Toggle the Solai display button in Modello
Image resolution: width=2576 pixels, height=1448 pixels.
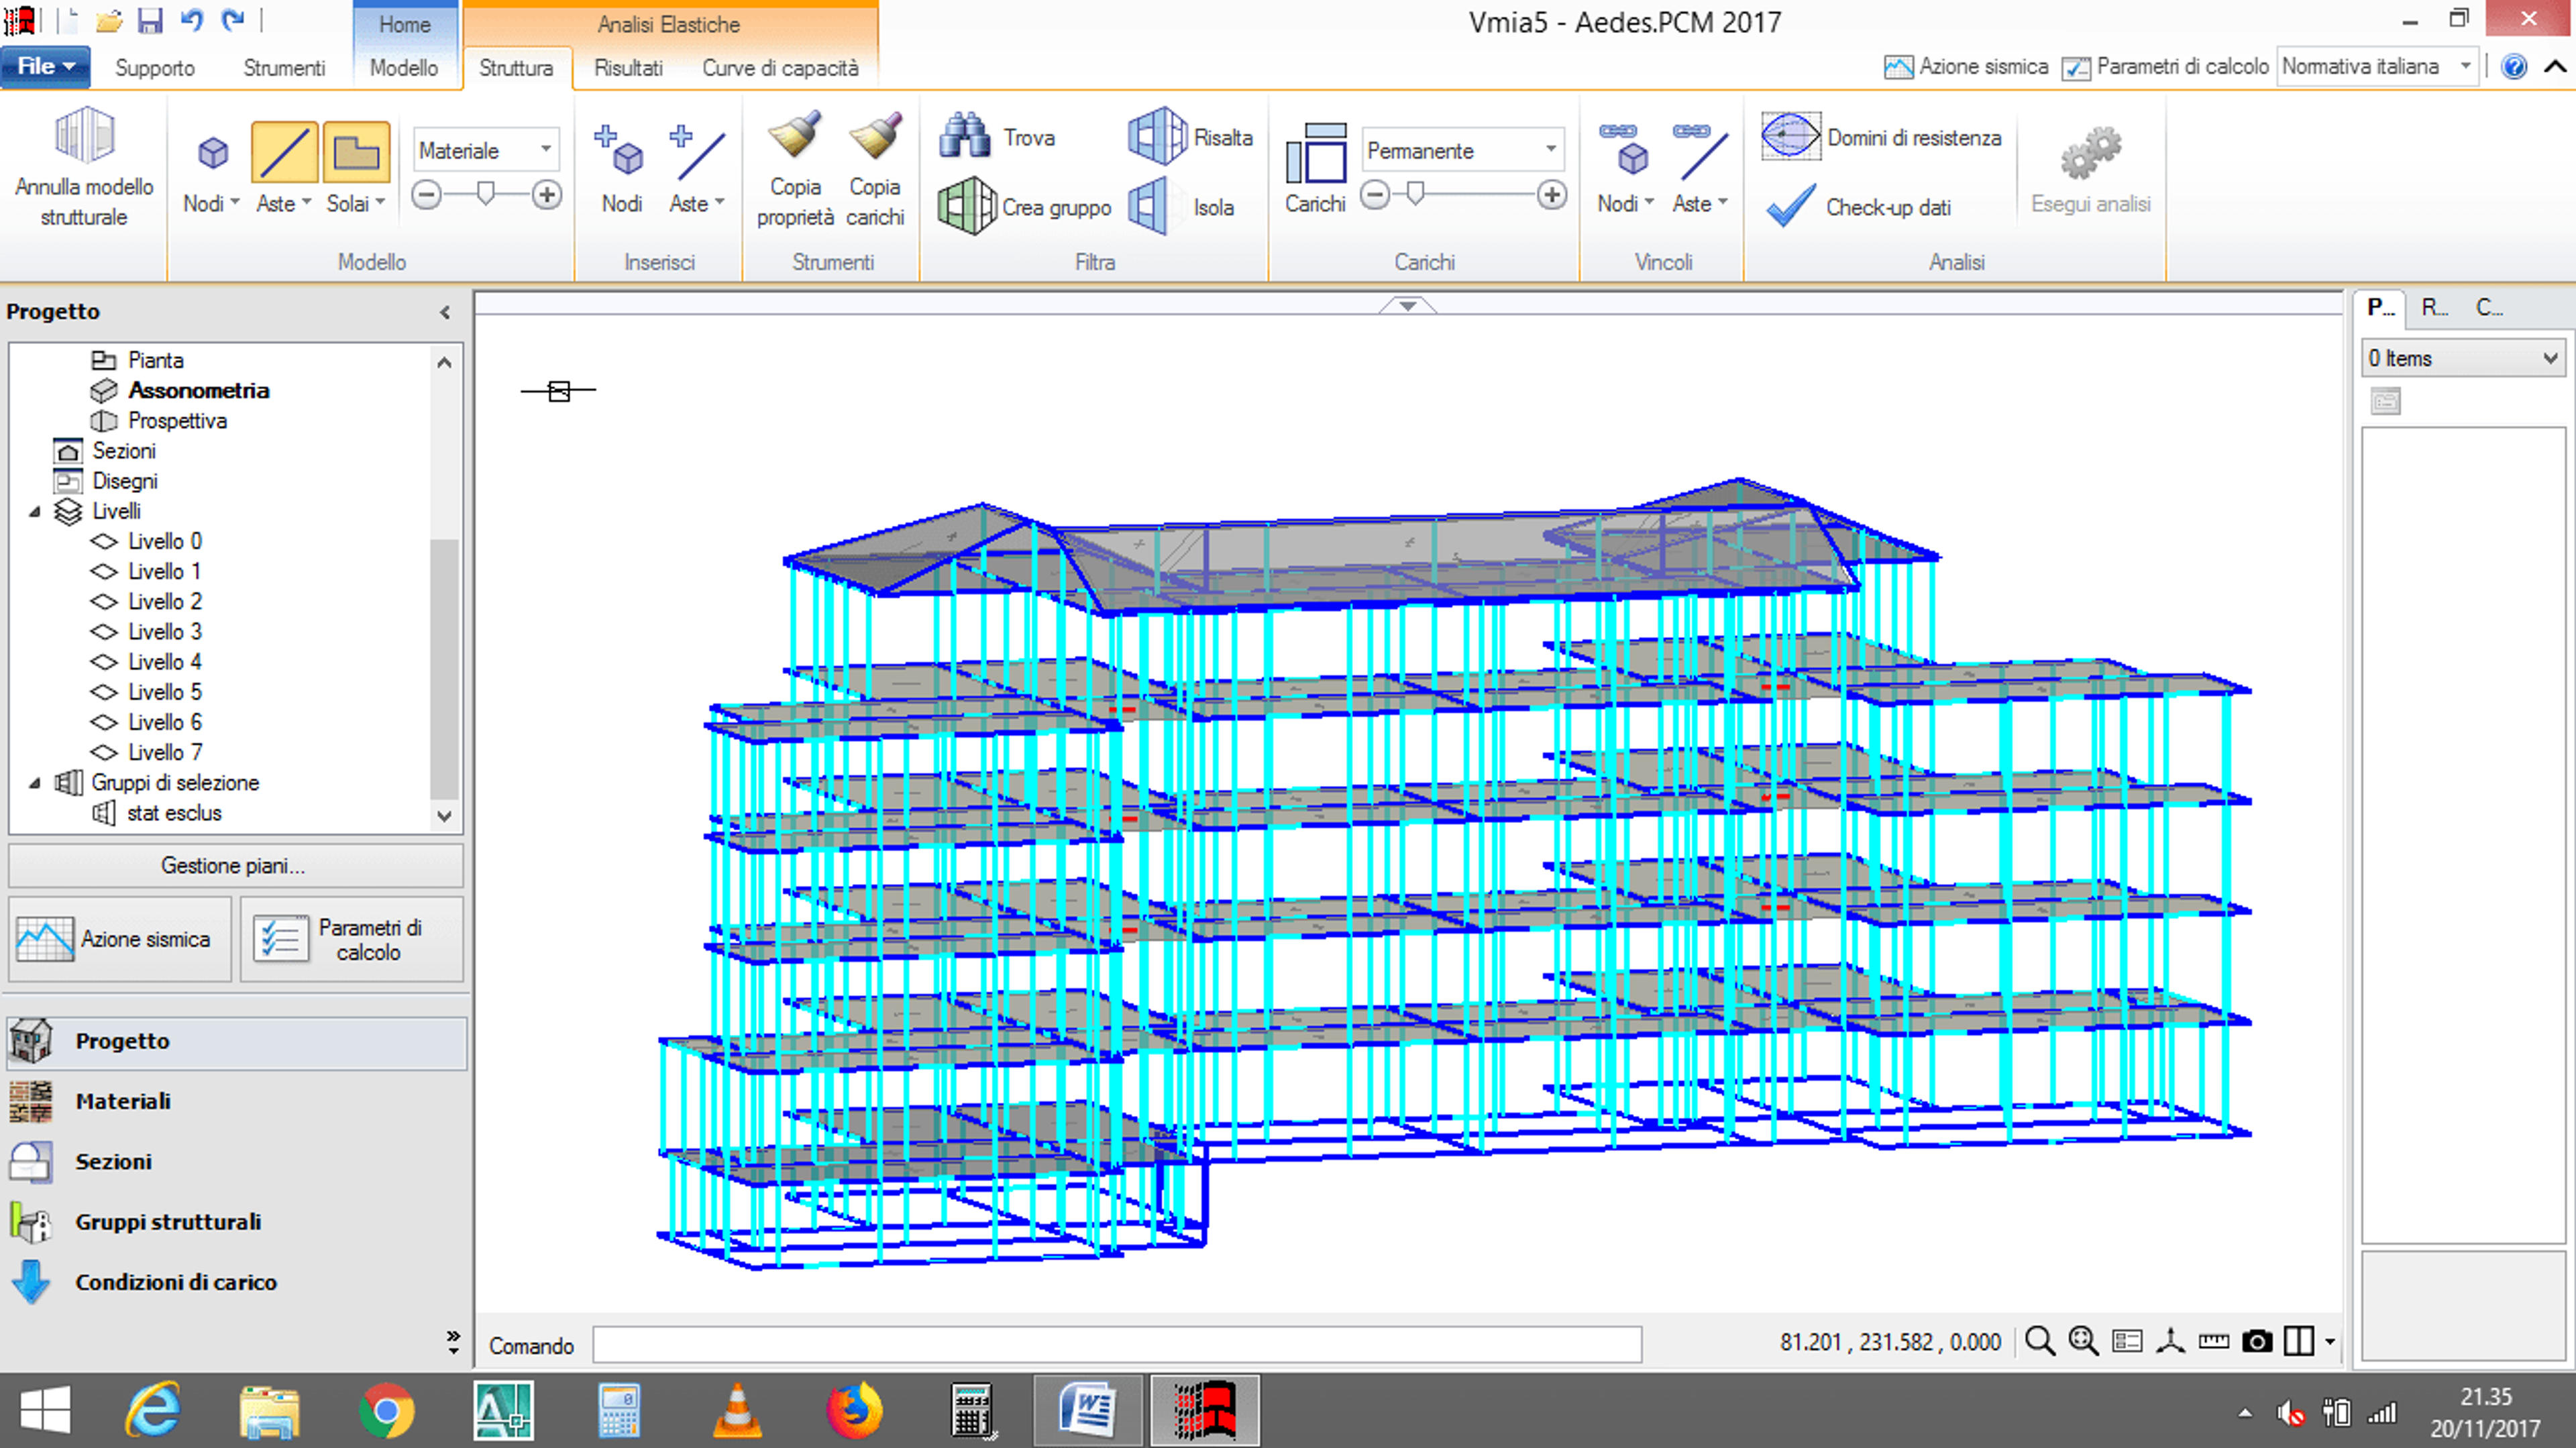(x=356, y=153)
